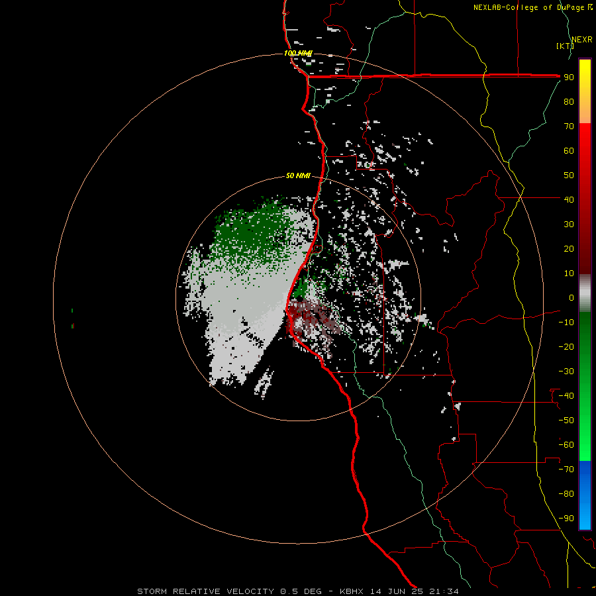The image size is (596, 596).
Task: Select the 70 value on velocity scale
Action: point(569,126)
